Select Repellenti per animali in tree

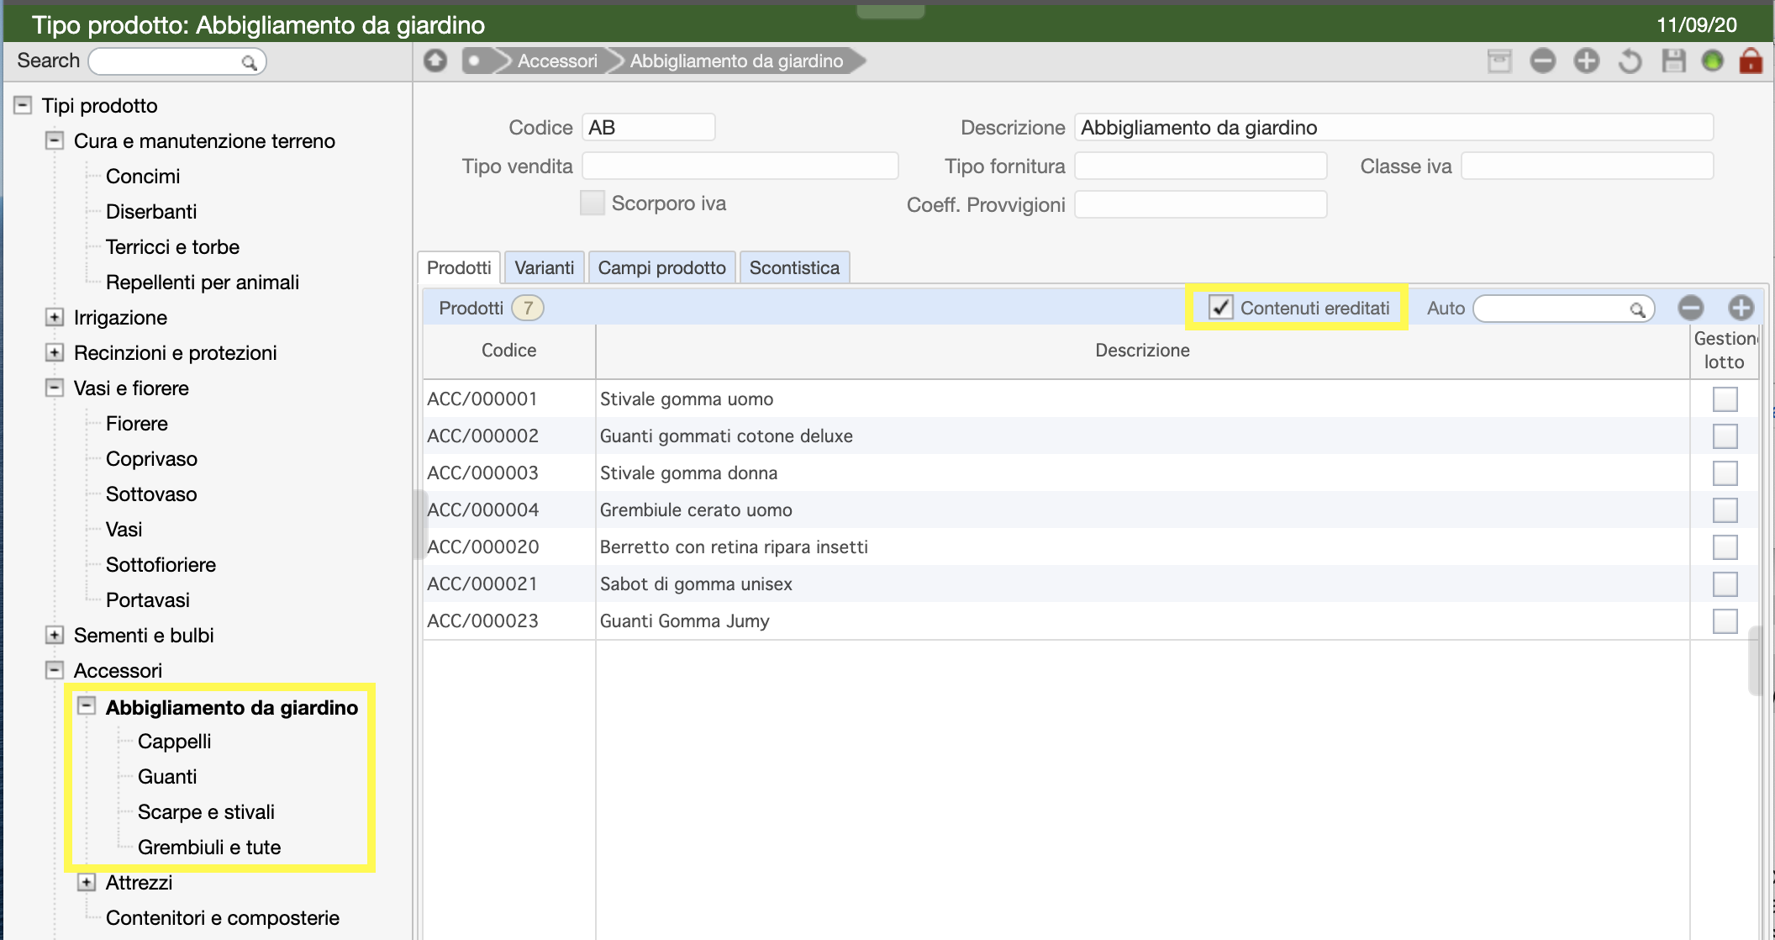click(x=203, y=282)
